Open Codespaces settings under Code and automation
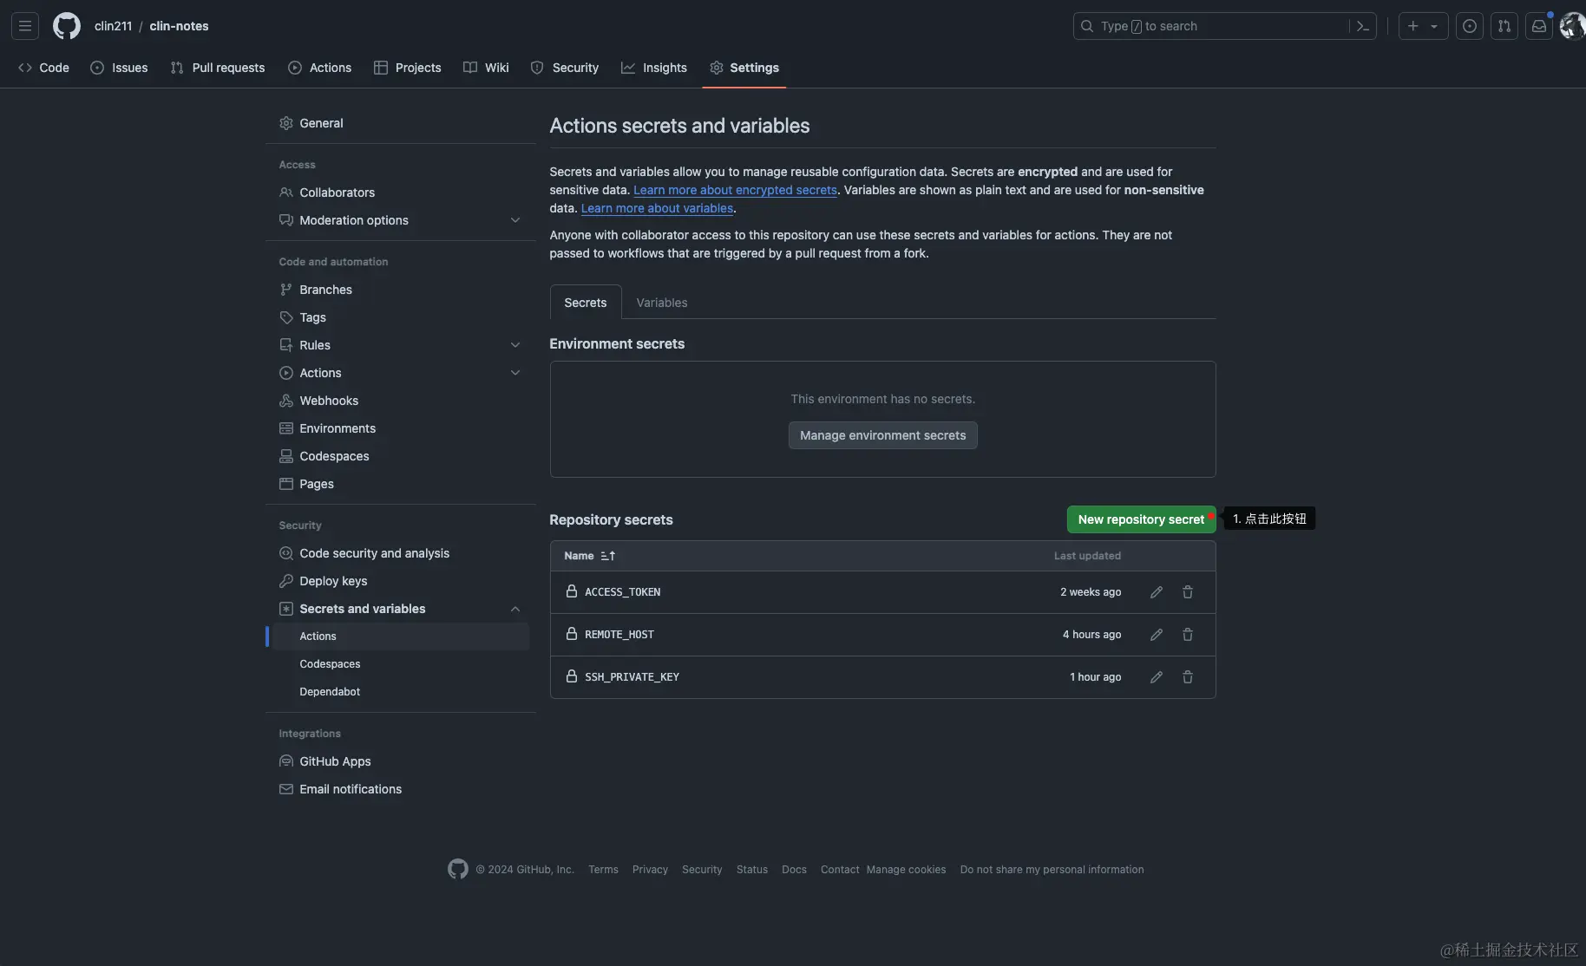This screenshot has width=1586, height=966. click(x=400, y=456)
